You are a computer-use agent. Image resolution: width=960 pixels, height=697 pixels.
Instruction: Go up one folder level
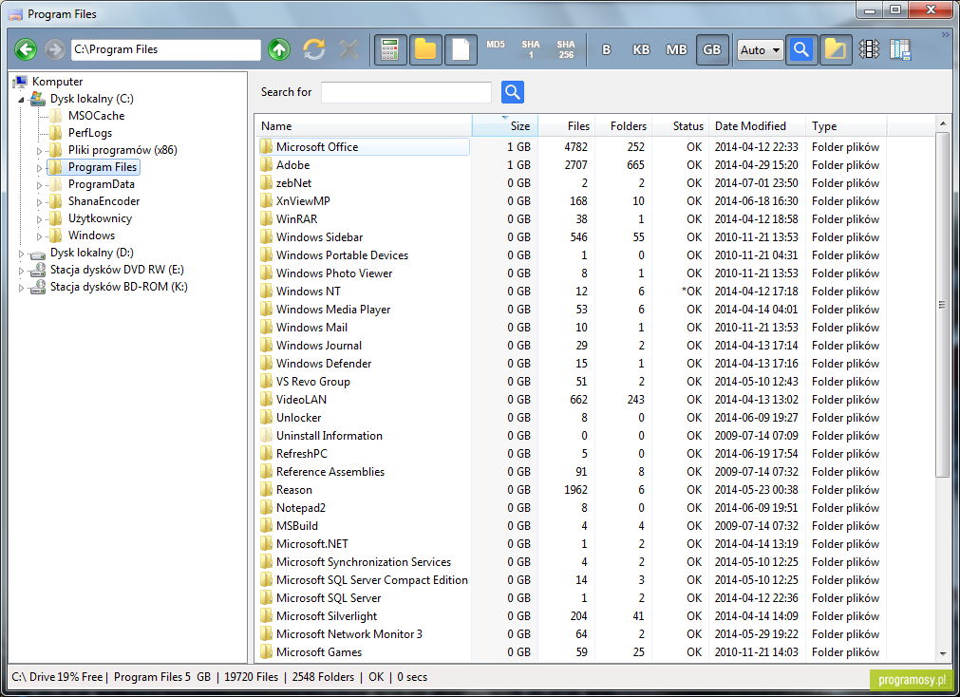[x=279, y=49]
